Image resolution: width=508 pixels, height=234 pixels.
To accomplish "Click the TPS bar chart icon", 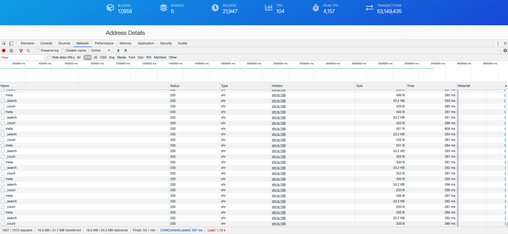I will [269, 8].
